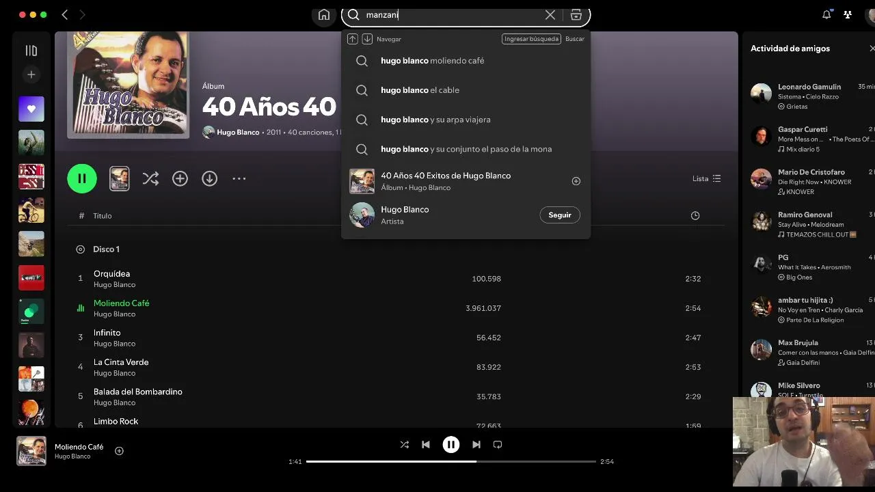
Task: Add now-playing Moliendo Café to Liked Songs
Action: tap(119, 451)
